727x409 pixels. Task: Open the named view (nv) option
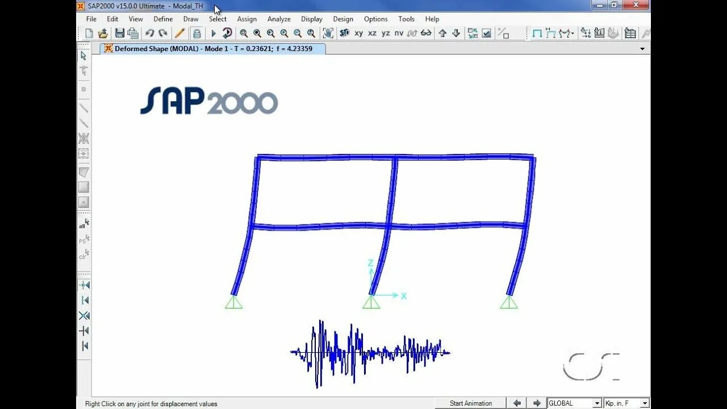click(399, 34)
